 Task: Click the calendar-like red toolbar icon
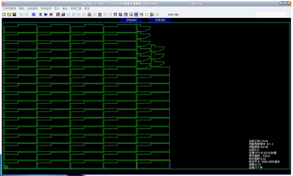[100, 14]
